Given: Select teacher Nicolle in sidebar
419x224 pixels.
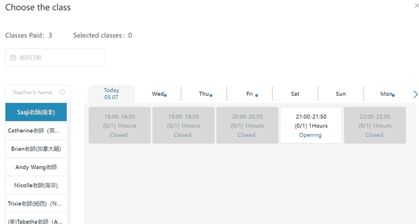Looking at the screenshot, I should (36, 185).
